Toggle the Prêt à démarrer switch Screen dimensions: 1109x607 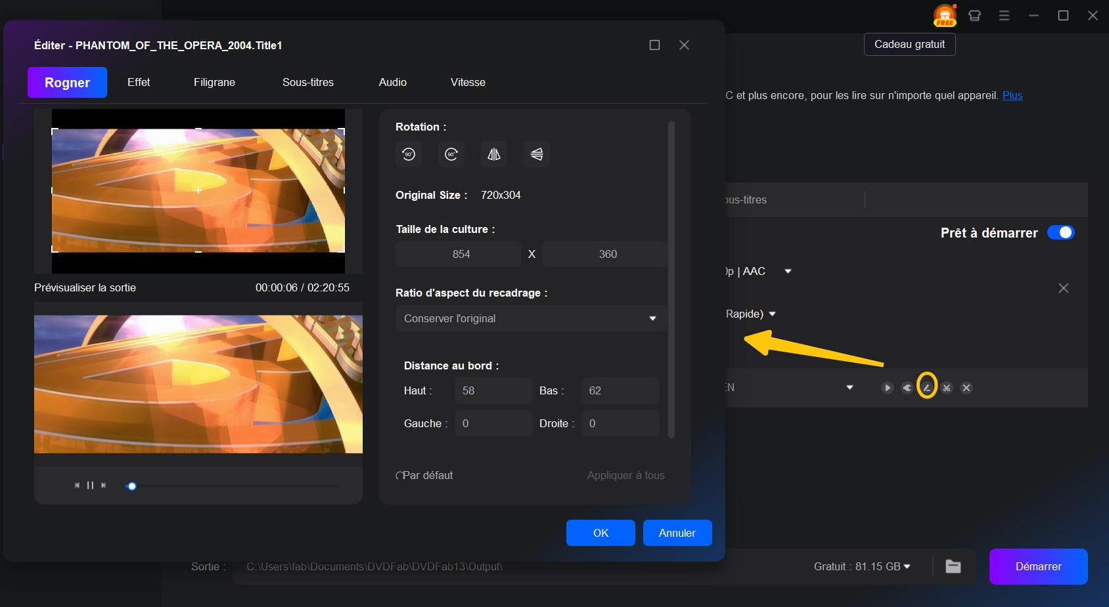[x=1060, y=232]
